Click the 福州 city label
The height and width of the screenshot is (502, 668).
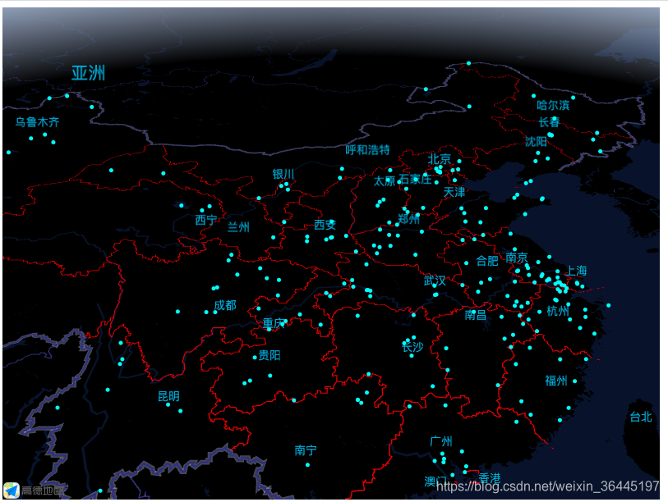pos(556,381)
